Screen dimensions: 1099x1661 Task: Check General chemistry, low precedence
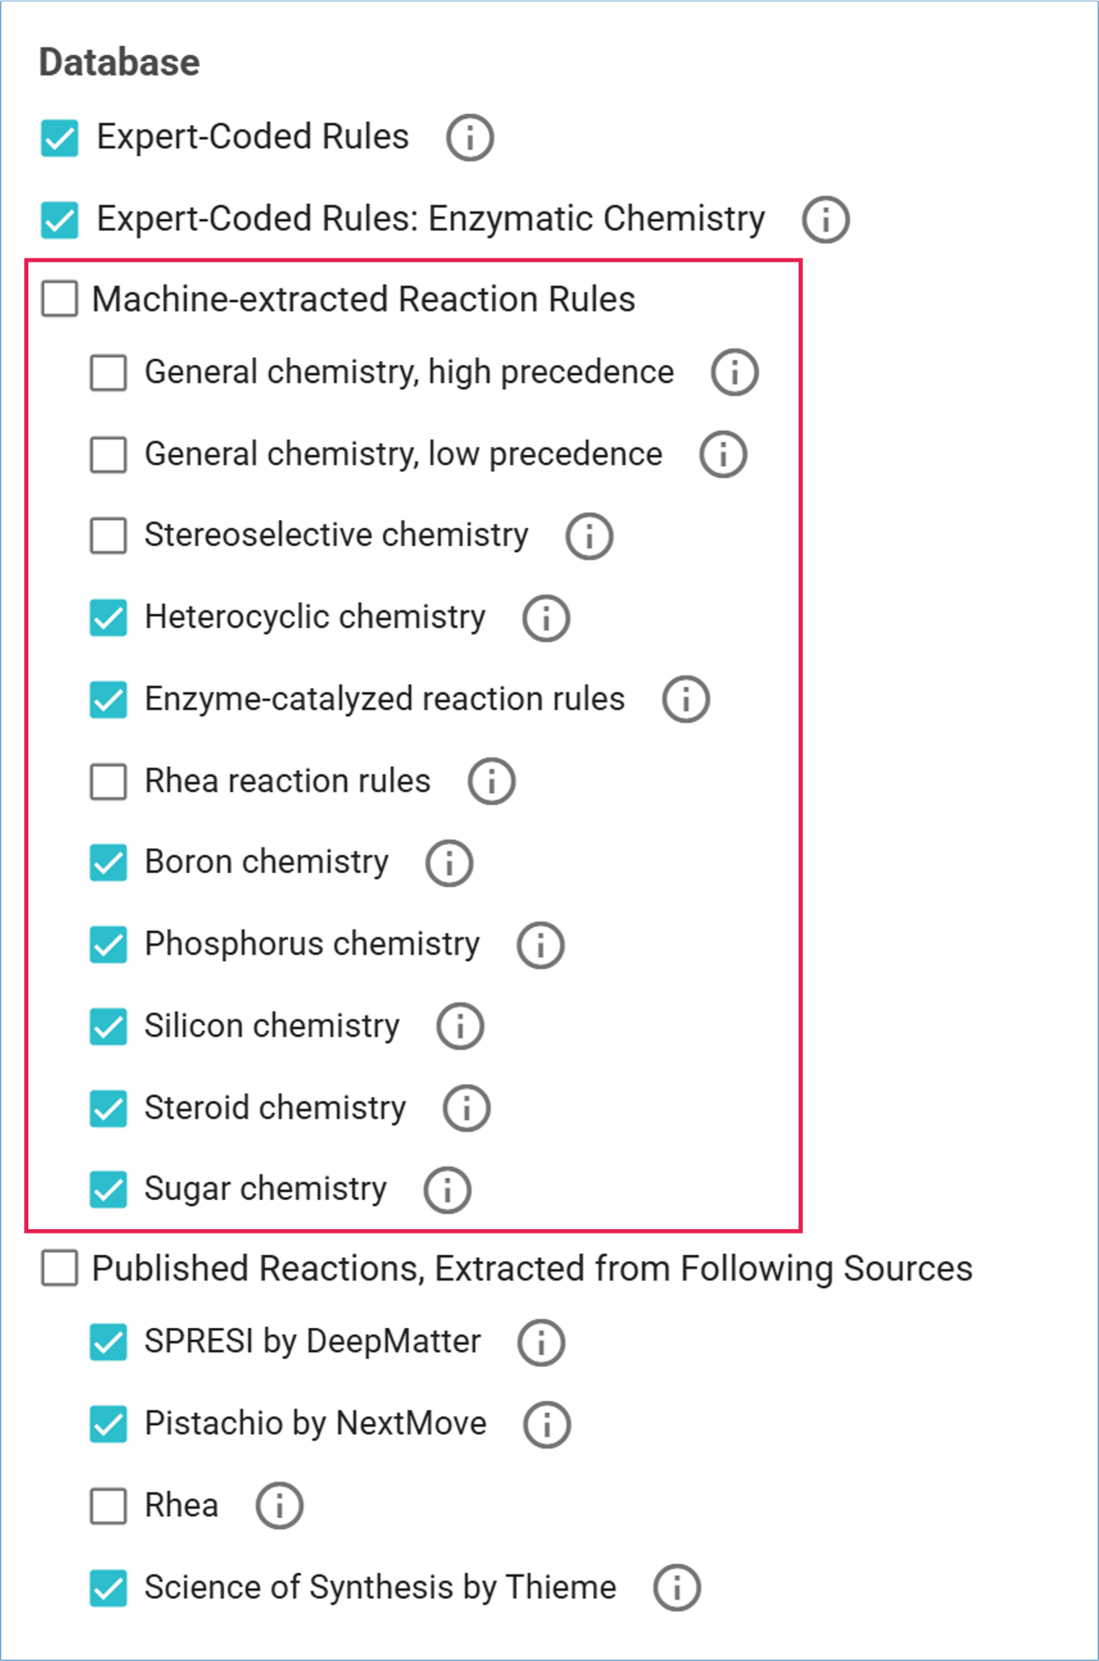point(108,454)
